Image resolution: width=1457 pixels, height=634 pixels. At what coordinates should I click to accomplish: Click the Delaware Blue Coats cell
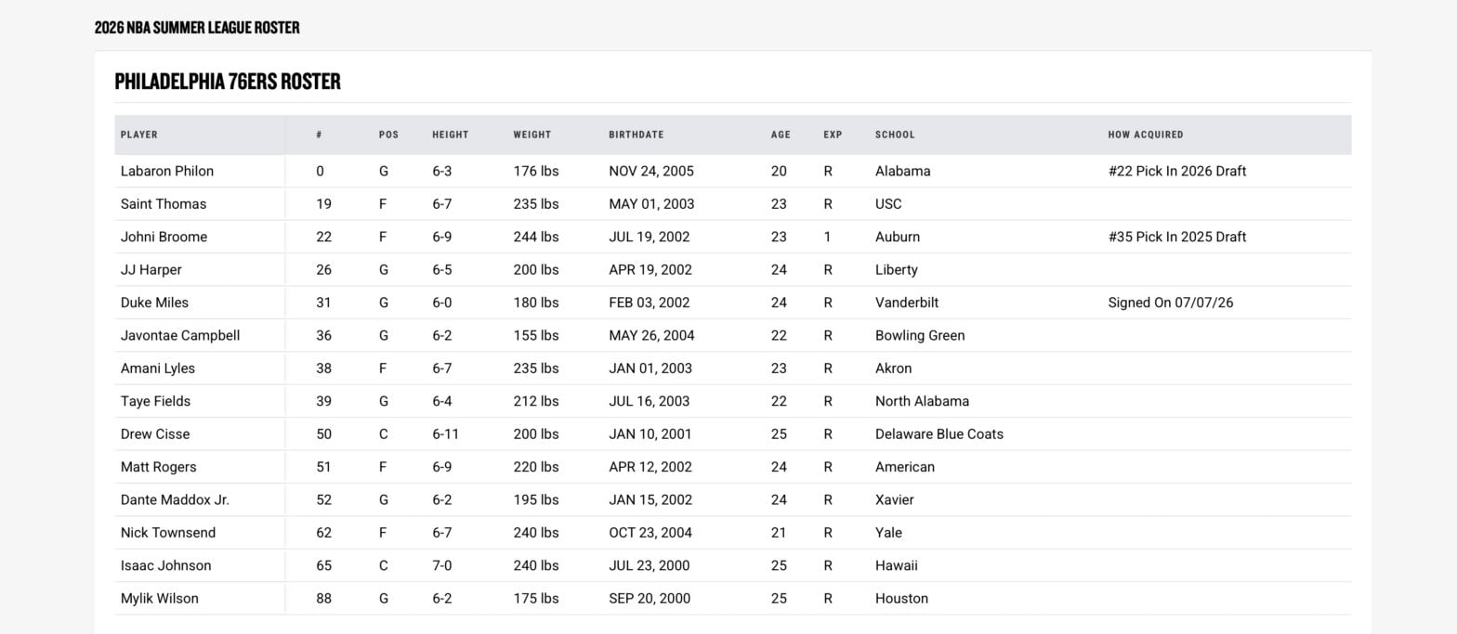coord(939,434)
